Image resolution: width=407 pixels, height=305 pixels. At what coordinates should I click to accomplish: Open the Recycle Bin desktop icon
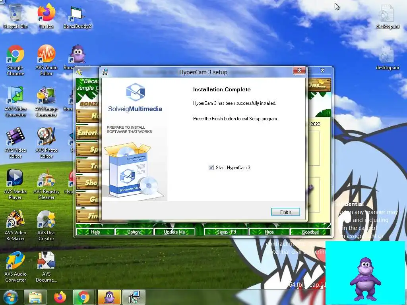tap(16, 15)
